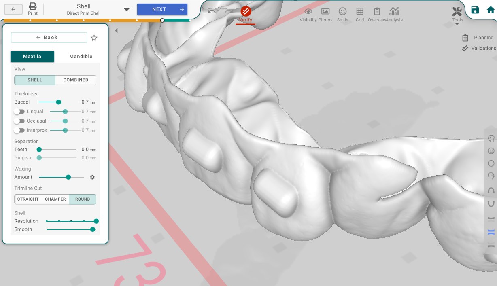
Task: Open the Print icon
Action: tap(33, 6)
